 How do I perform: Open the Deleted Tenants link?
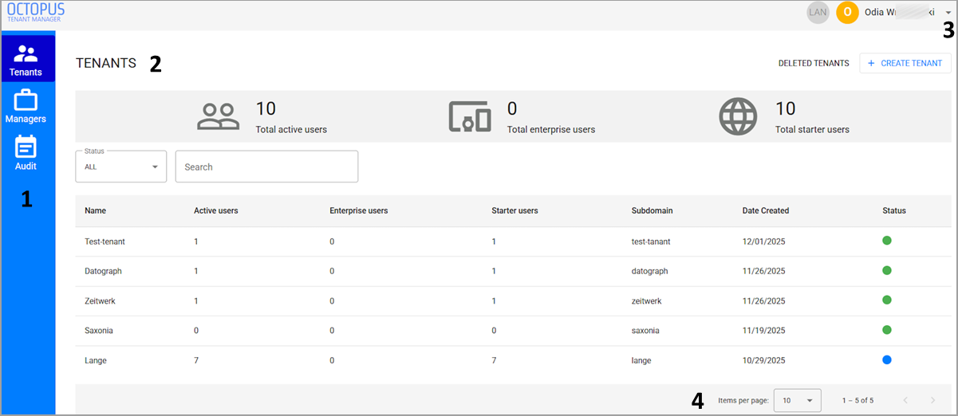pos(814,63)
